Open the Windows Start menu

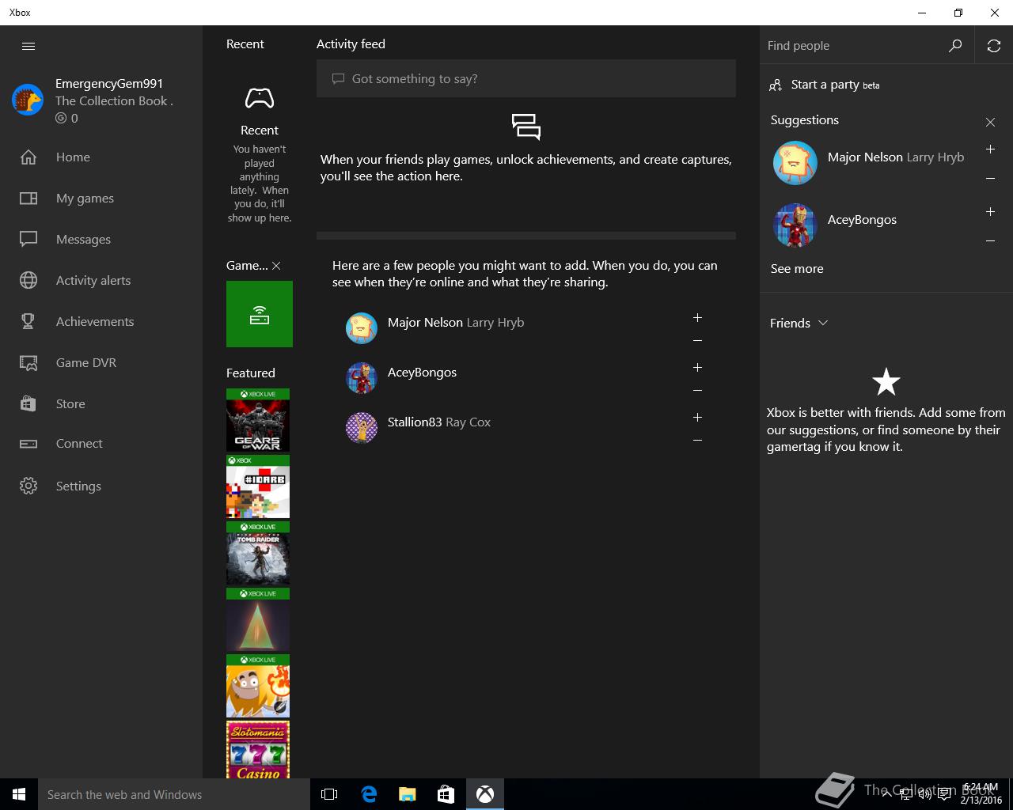coord(19,794)
